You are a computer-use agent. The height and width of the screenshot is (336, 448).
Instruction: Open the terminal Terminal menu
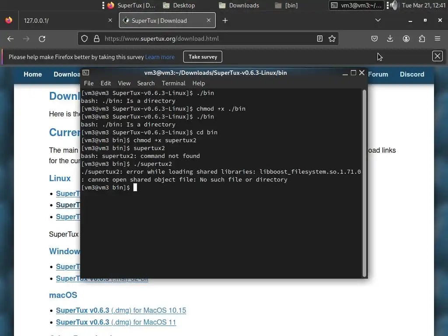point(173,83)
